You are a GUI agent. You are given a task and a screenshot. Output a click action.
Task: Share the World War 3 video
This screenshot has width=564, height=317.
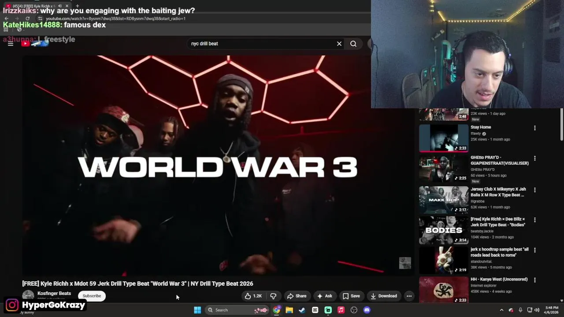297,296
